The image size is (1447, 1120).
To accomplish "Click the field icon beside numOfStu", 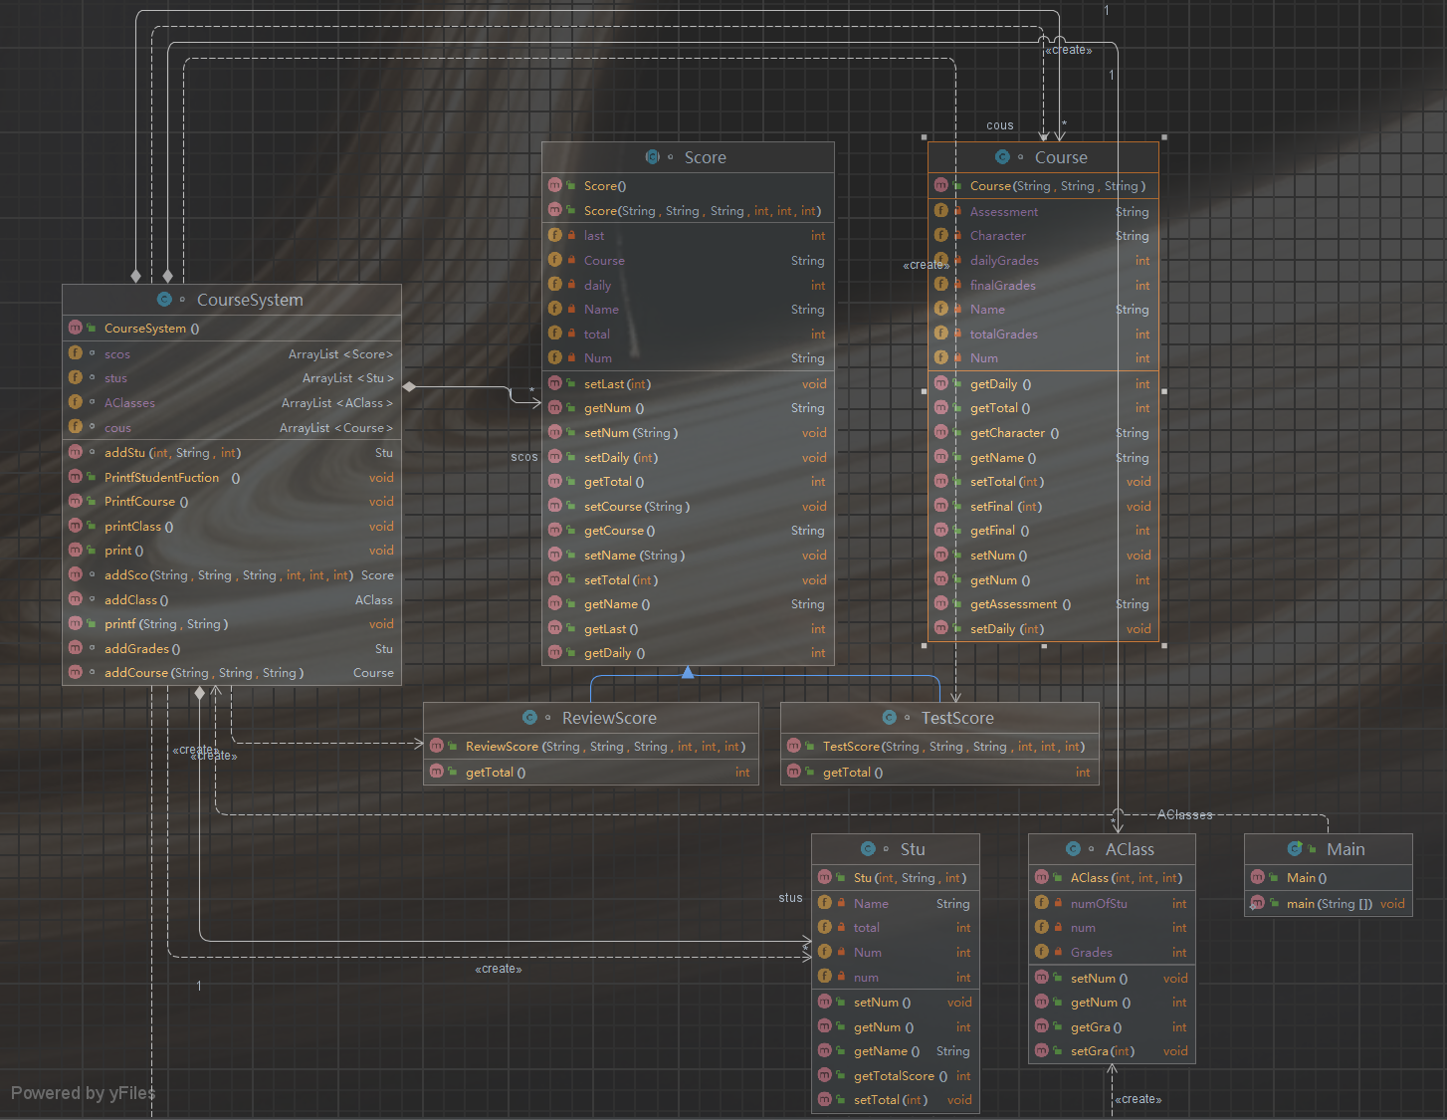I will coord(1042,903).
